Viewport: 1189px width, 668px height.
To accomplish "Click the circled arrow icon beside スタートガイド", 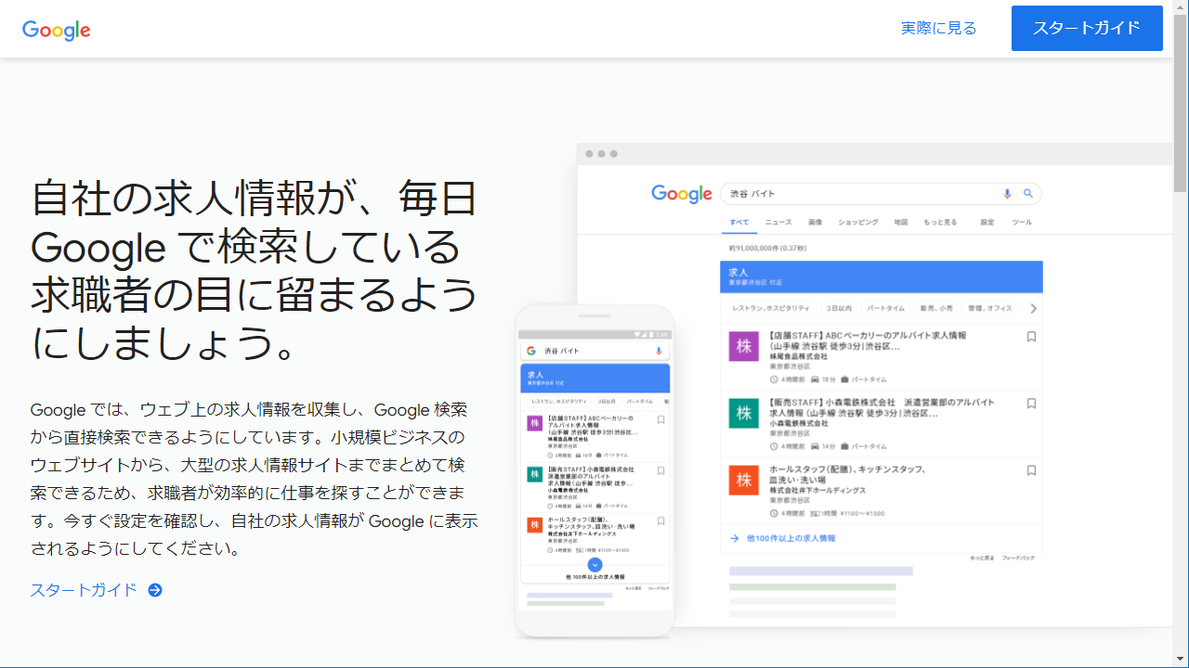I will (x=155, y=590).
